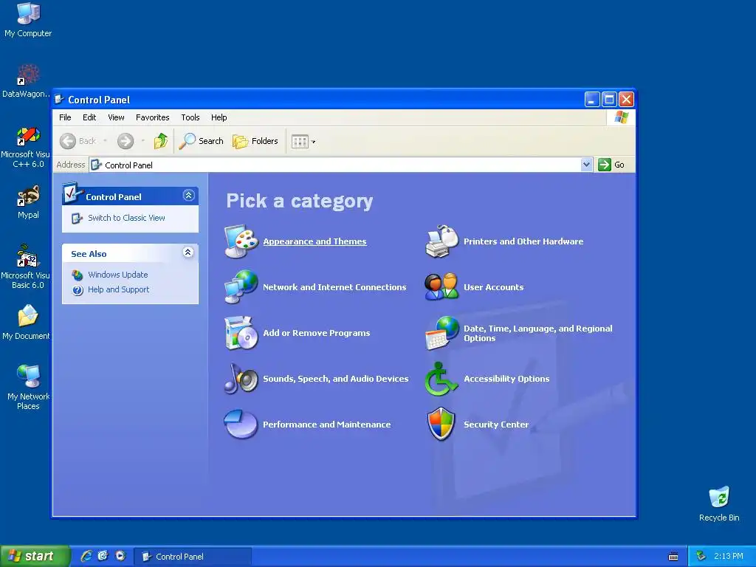The image size is (756, 567).
Task: Click the Back arrow toolbar button
Action: pyautogui.click(x=78, y=141)
